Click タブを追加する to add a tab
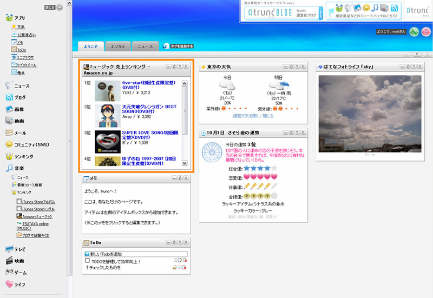 tap(178, 46)
